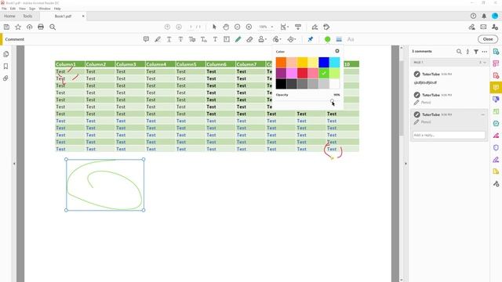The height and width of the screenshot is (282, 502).
Task: Open the File menu
Action: tap(4, 9)
